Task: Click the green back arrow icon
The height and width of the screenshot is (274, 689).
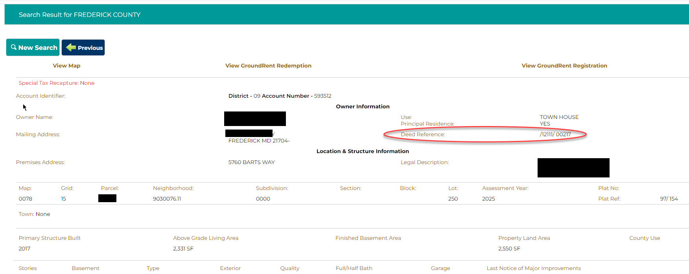Action: coord(71,47)
